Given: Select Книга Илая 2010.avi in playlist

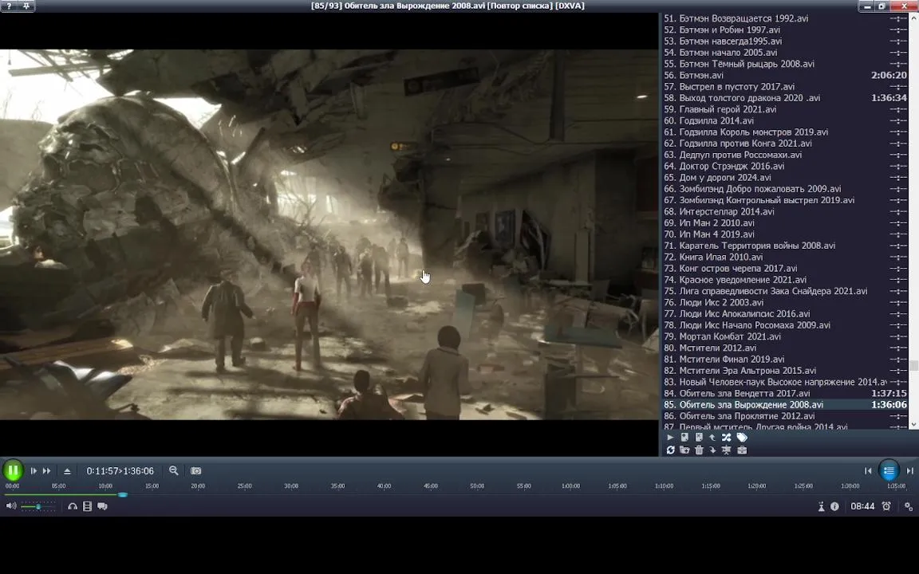Looking at the screenshot, I should tap(785, 257).
